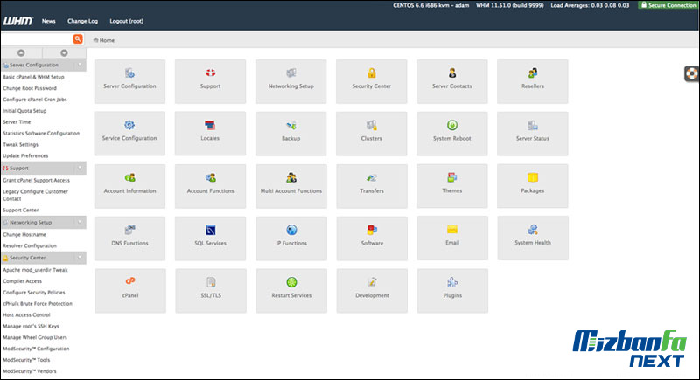Collapse the Support sidebar section arrow

point(80,167)
